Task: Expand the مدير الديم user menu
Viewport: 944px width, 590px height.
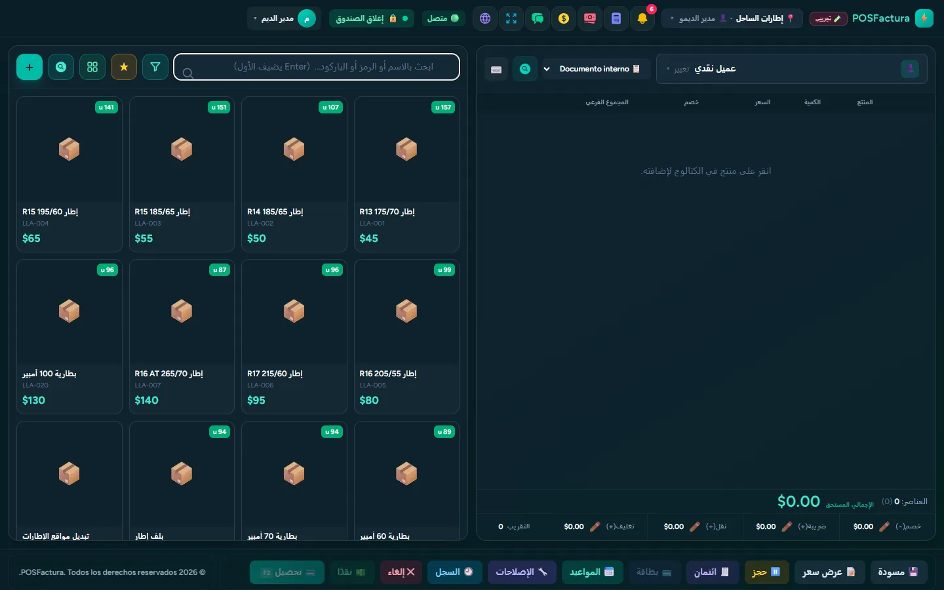Action: 283,18
